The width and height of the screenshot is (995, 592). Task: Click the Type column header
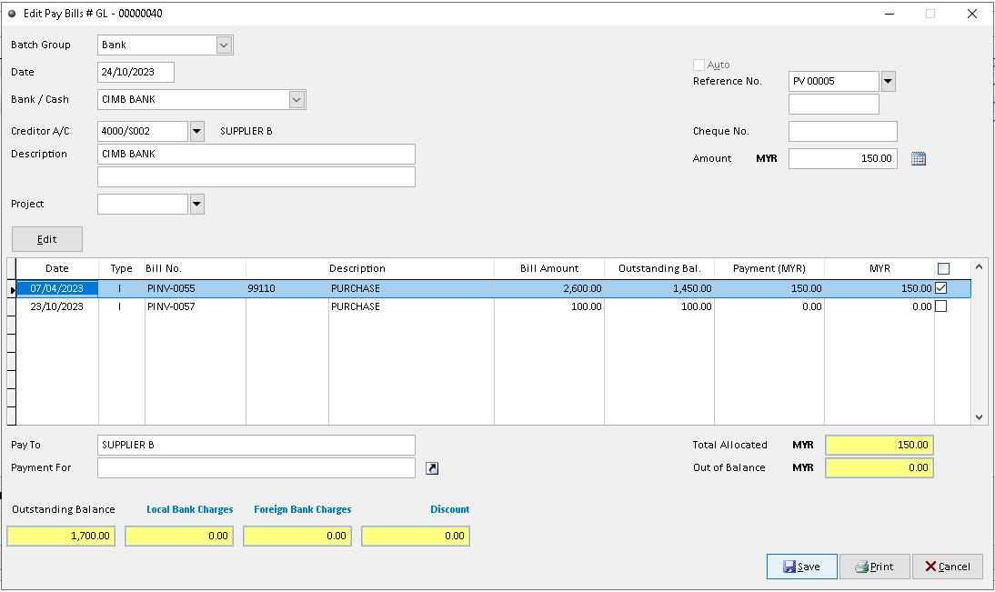click(121, 268)
